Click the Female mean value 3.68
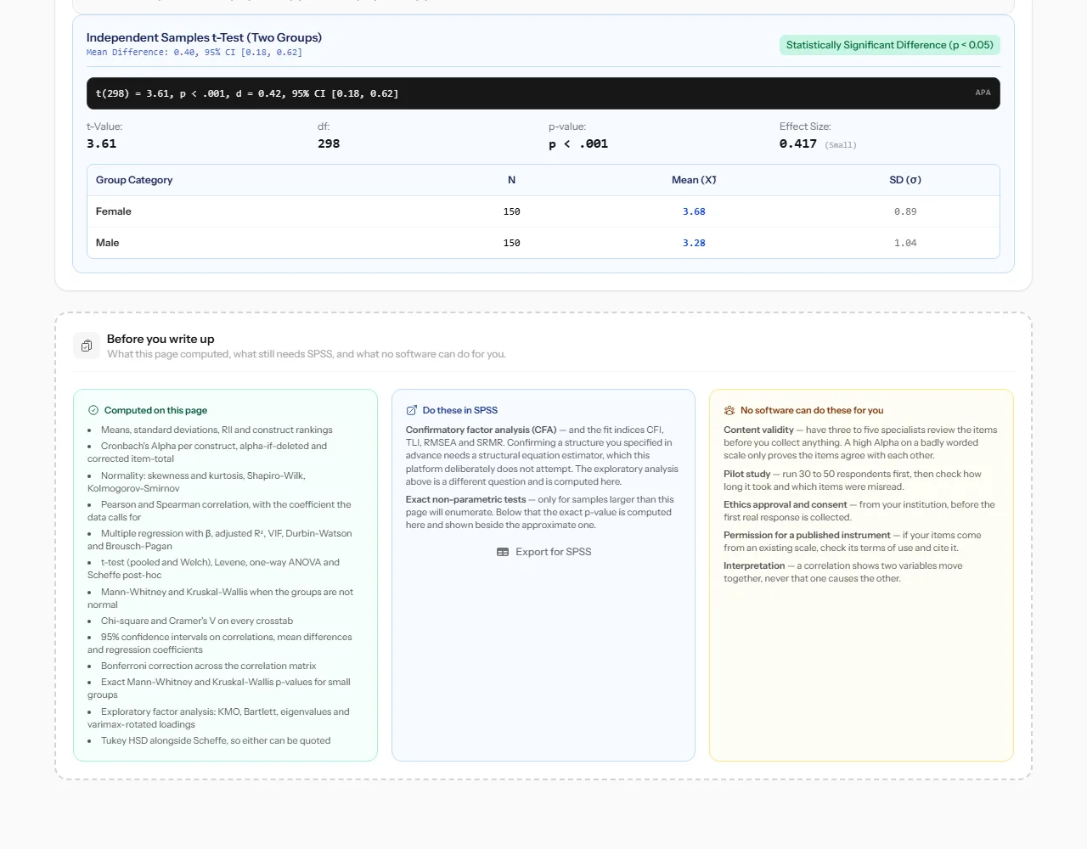 pyautogui.click(x=694, y=211)
